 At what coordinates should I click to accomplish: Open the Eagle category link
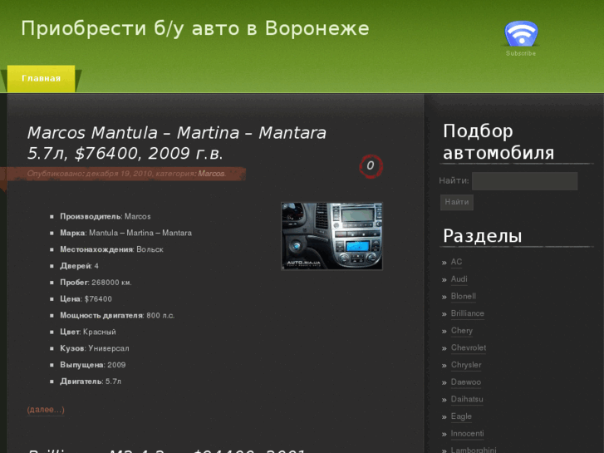pos(461,416)
